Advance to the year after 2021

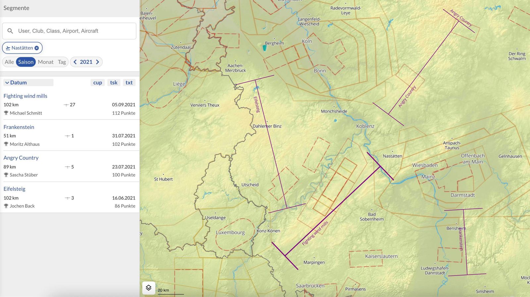pos(97,62)
